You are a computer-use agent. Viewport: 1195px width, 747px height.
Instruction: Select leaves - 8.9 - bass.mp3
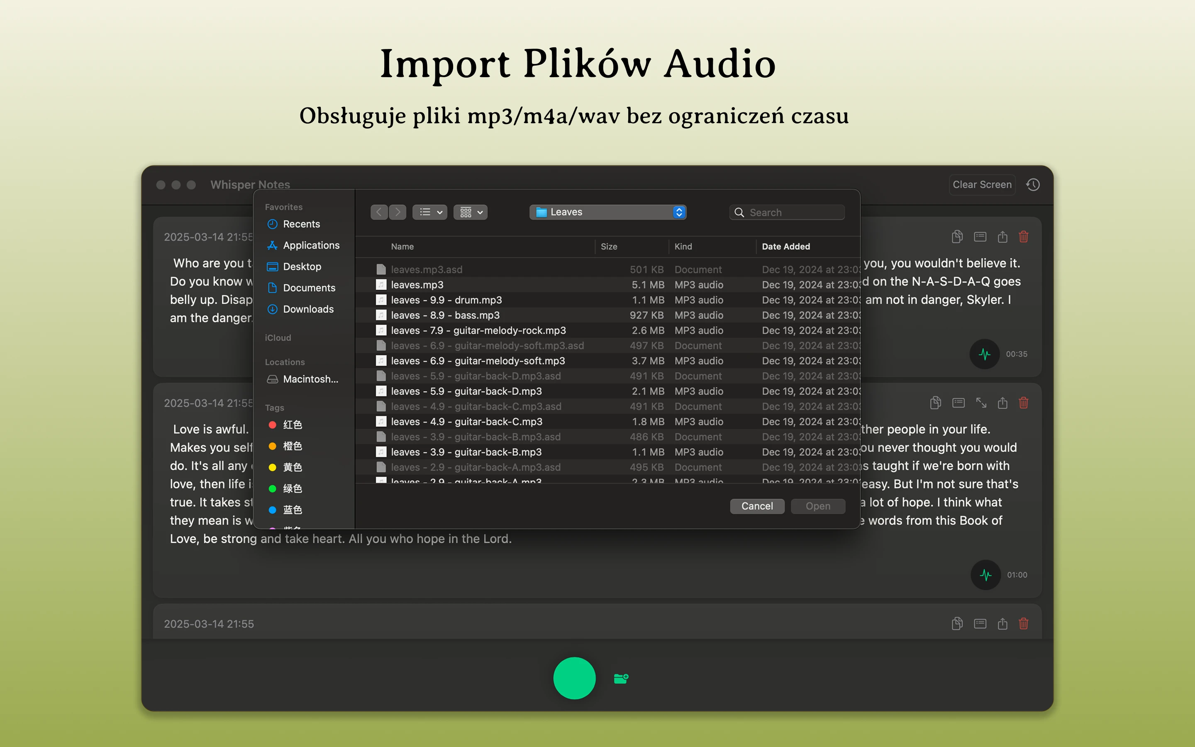click(x=608, y=315)
